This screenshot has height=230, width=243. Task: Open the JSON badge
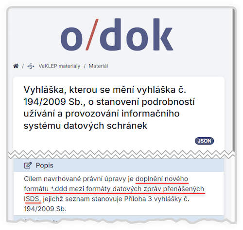tap(204, 141)
